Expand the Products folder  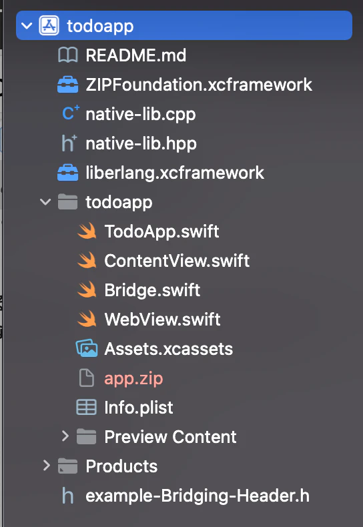point(47,466)
